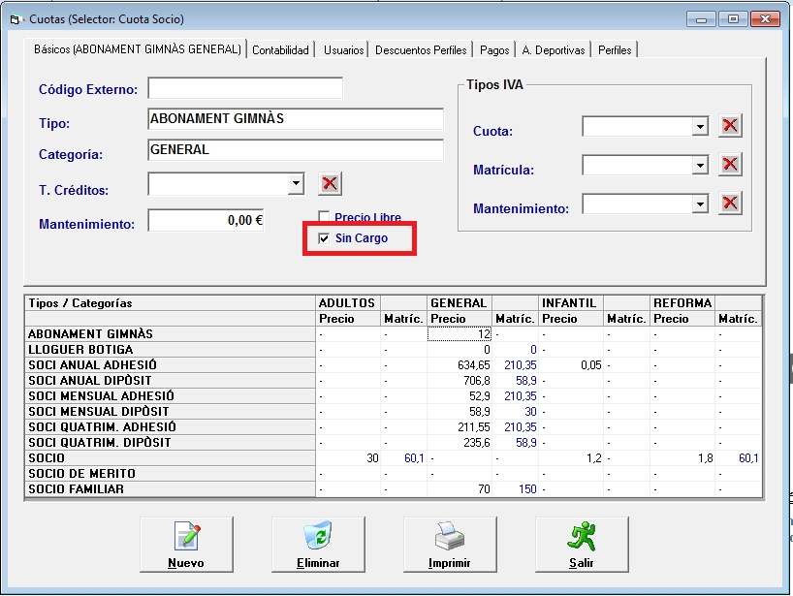Click the GENERAL price cell 235,6

click(x=460, y=443)
